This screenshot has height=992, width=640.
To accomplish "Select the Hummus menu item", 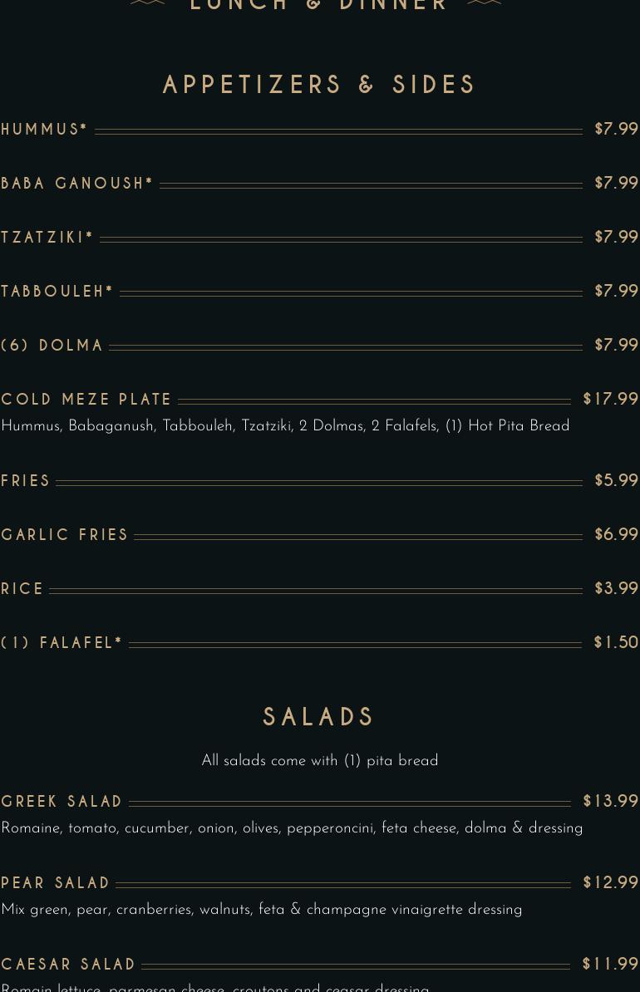I will click(x=44, y=129).
